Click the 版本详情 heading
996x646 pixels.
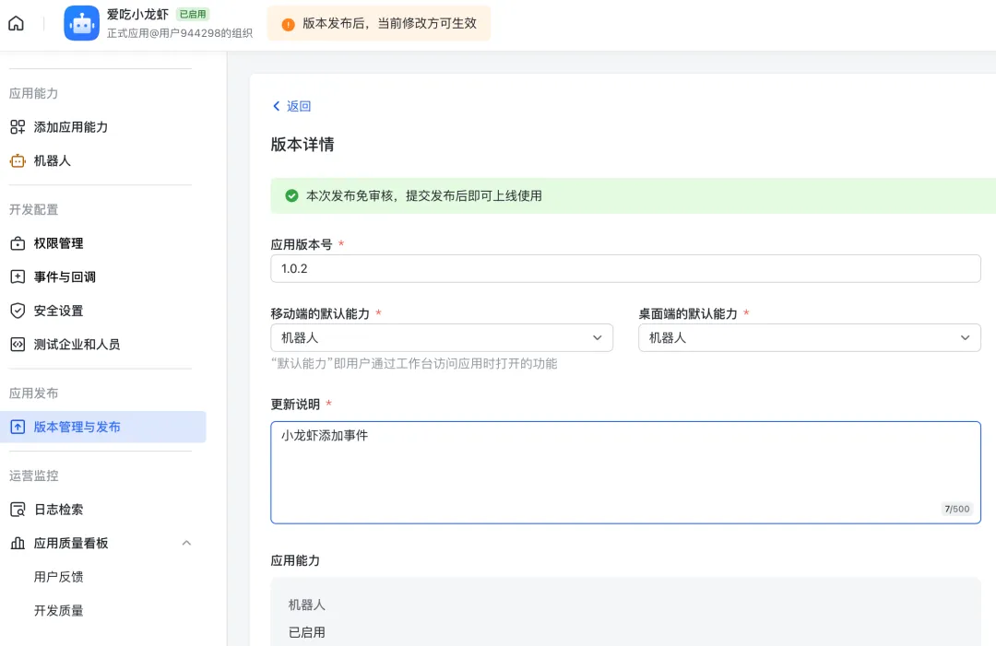click(302, 144)
